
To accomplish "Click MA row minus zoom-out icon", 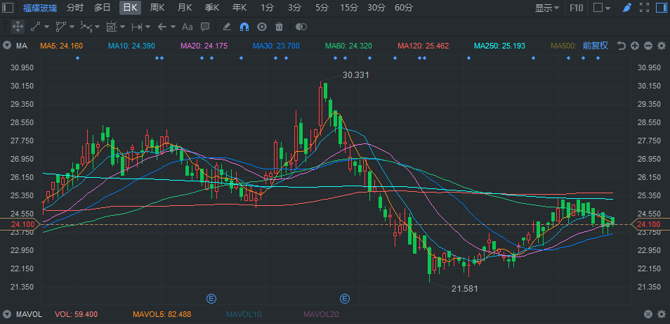I will pyautogui.click(x=648, y=46).
